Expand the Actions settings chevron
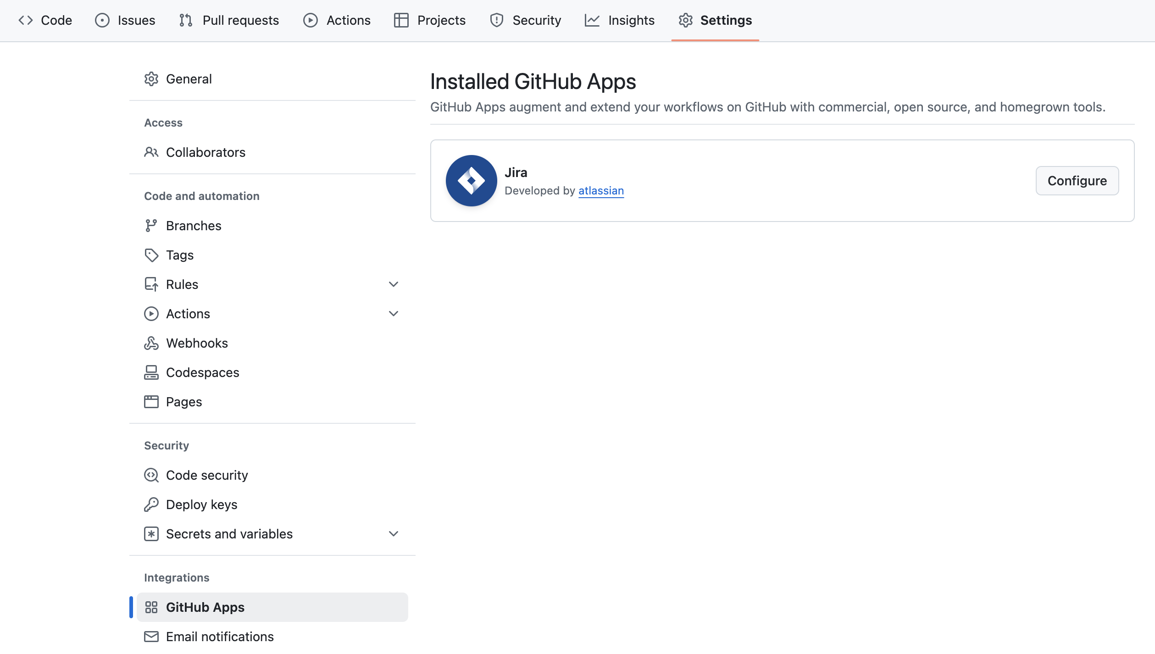1155x654 pixels. point(393,314)
